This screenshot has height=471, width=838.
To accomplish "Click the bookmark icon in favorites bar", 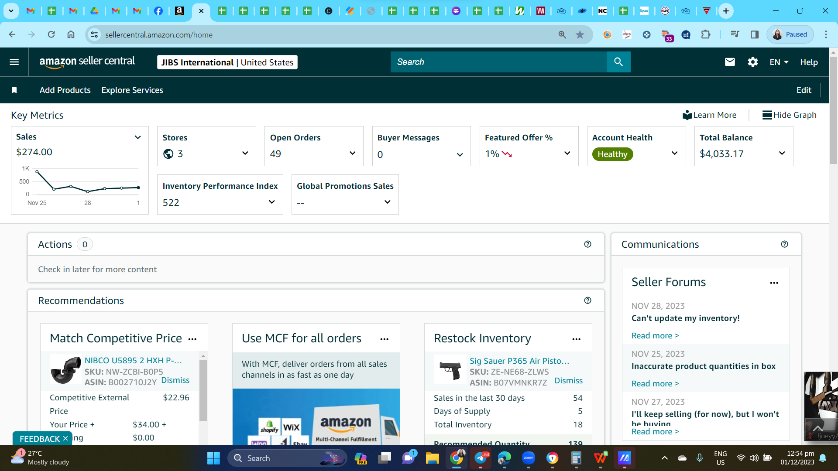I will pos(14,90).
